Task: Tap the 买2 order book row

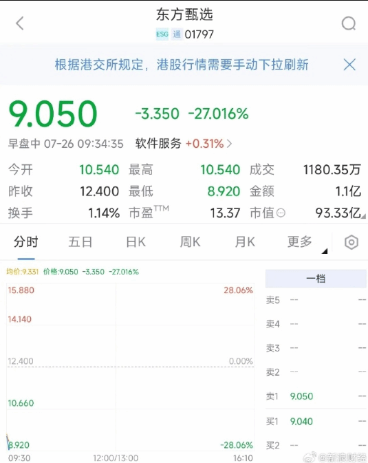Action: click(316, 445)
